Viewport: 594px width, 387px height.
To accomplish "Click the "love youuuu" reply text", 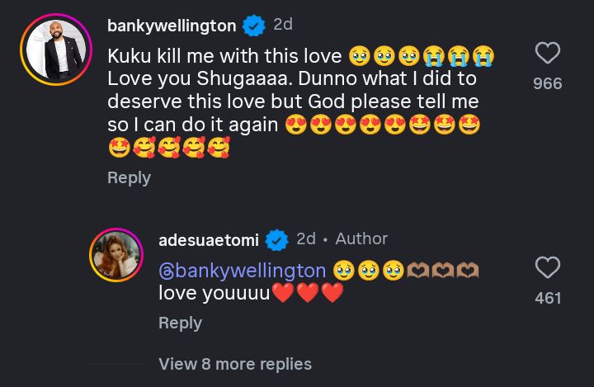I will click(214, 293).
